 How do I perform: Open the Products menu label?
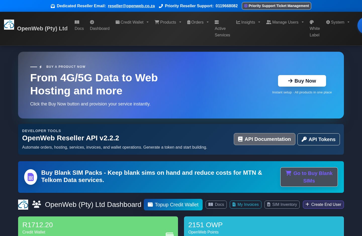pyautogui.click(x=168, y=22)
